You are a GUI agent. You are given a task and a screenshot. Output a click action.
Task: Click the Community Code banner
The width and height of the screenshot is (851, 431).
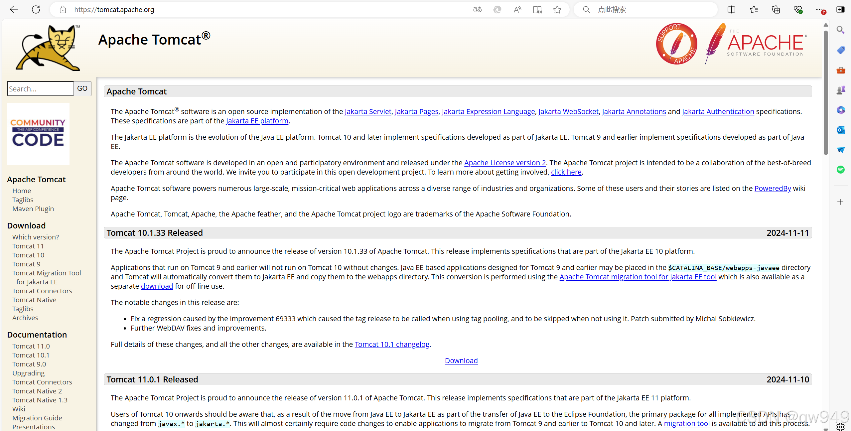pos(38,134)
